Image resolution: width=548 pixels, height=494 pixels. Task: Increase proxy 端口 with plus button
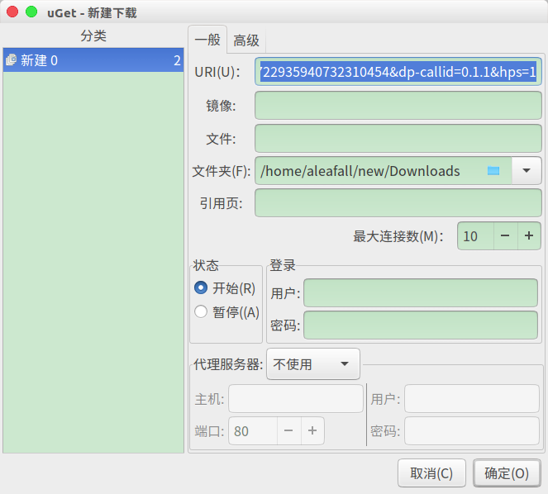[312, 430]
